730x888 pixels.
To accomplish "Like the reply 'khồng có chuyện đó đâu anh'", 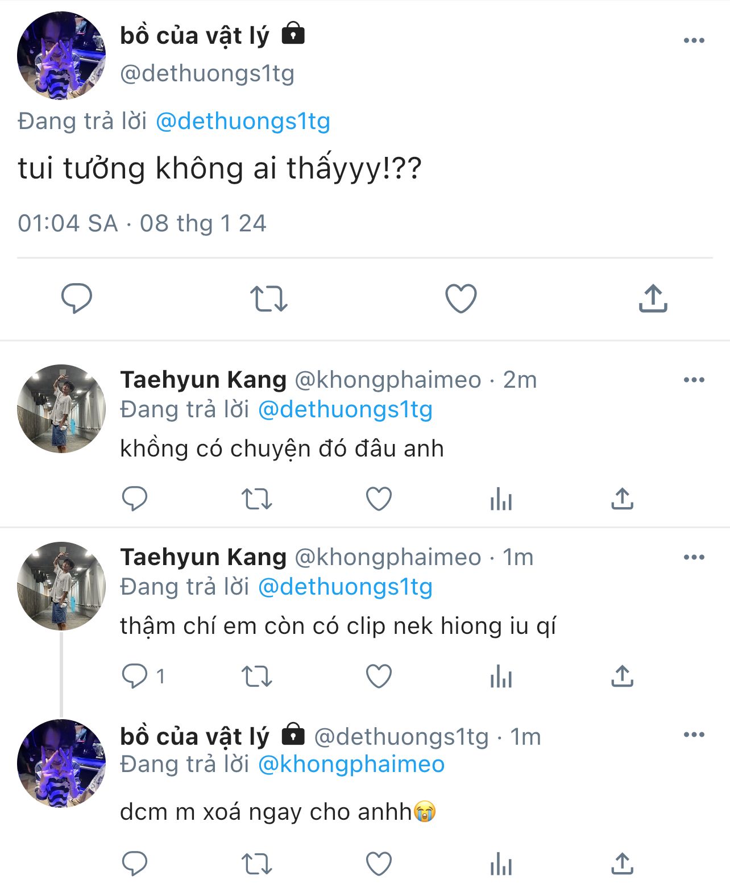I will (379, 499).
